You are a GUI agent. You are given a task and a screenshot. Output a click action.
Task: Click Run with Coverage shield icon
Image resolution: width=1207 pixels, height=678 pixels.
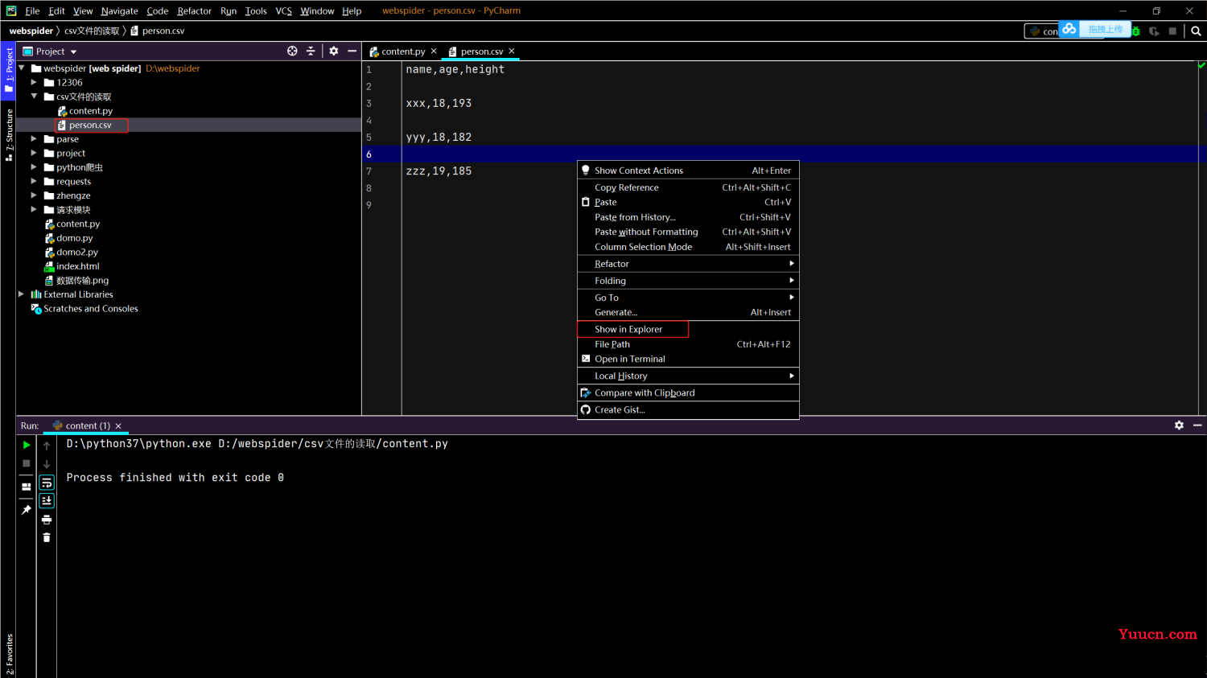click(1154, 31)
